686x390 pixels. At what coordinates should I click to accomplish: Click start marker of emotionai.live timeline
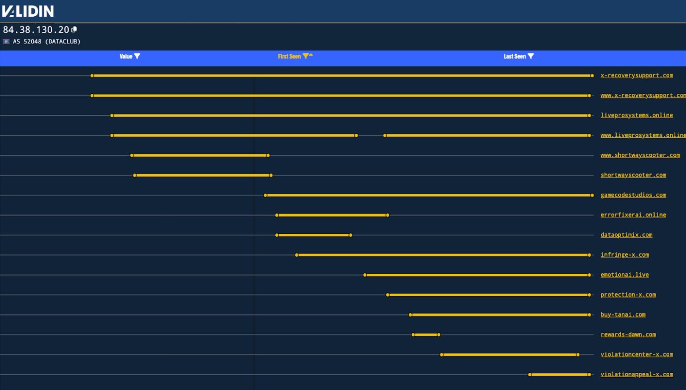pyautogui.click(x=365, y=275)
